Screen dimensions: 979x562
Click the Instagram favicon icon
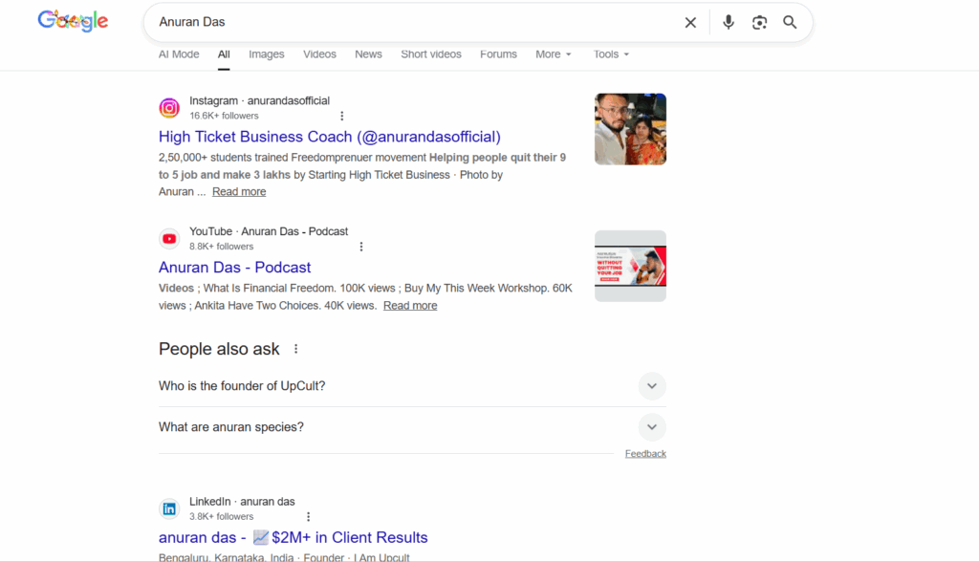[169, 108]
